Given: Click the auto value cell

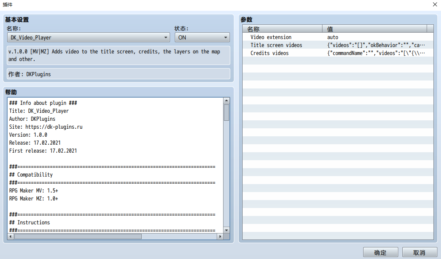Looking at the screenshot, I should coord(333,37).
